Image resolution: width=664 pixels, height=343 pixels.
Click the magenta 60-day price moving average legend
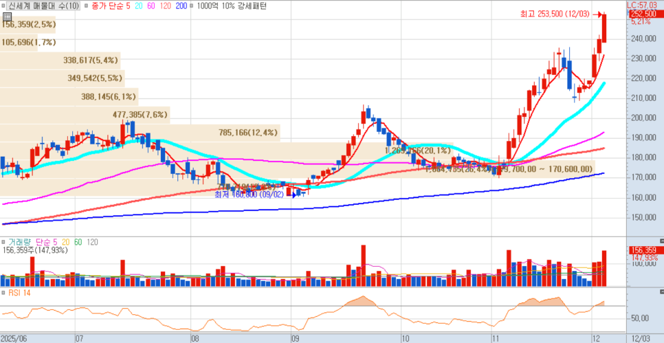point(153,6)
